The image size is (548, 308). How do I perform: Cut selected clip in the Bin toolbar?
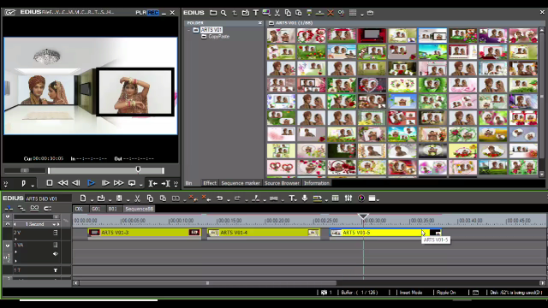tap(277, 13)
